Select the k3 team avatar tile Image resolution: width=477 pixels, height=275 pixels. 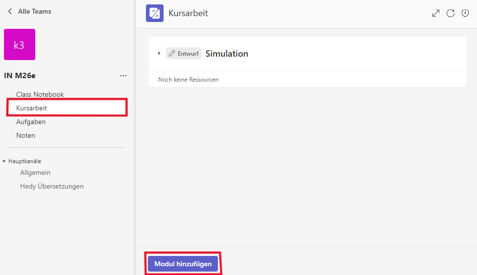[x=20, y=44]
